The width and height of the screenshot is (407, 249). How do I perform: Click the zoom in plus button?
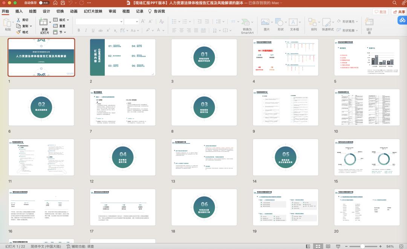click(x=380, y=246)
